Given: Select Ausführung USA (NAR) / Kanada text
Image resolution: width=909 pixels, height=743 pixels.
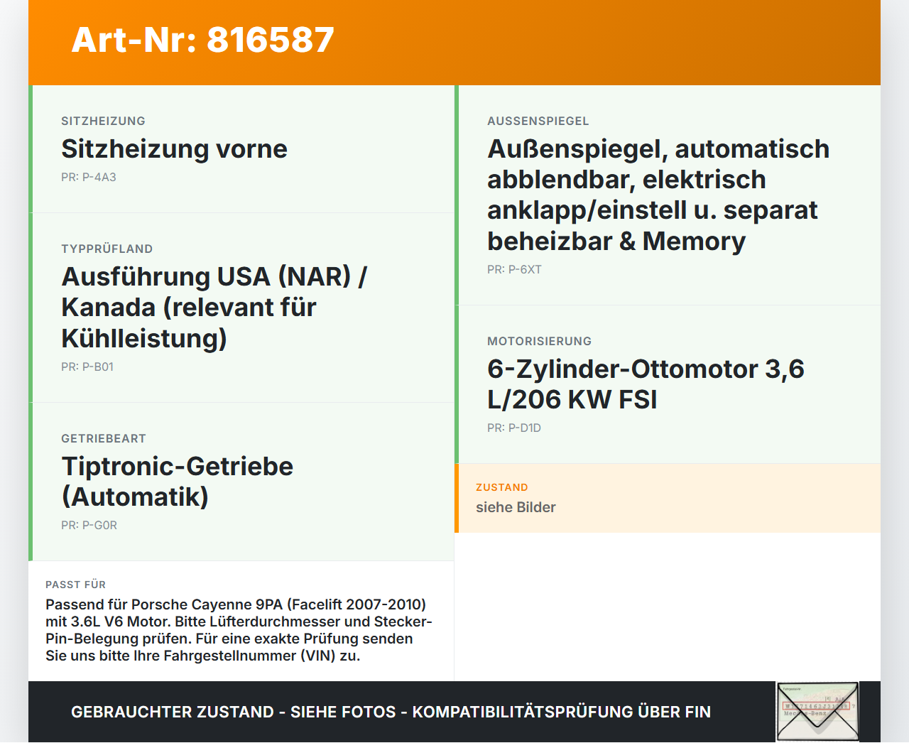Looking at the screenshot, I should (214, 307).
